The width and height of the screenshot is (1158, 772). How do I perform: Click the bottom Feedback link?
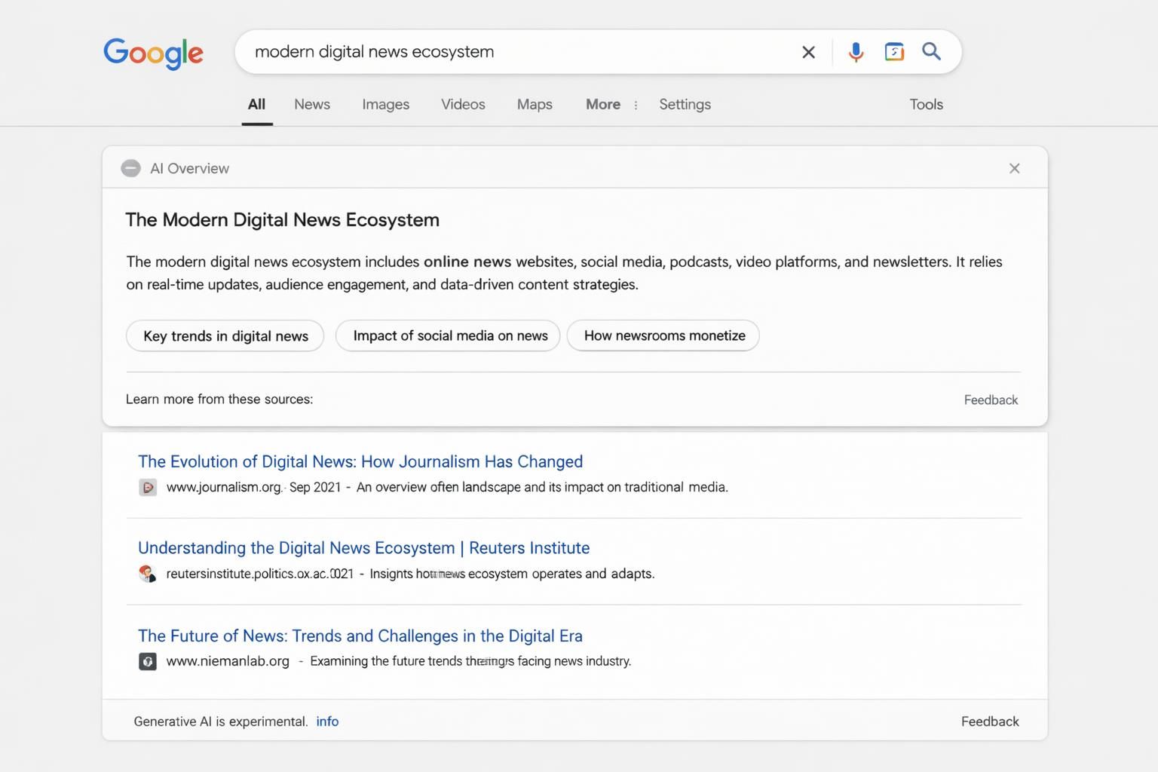[990, 721]
